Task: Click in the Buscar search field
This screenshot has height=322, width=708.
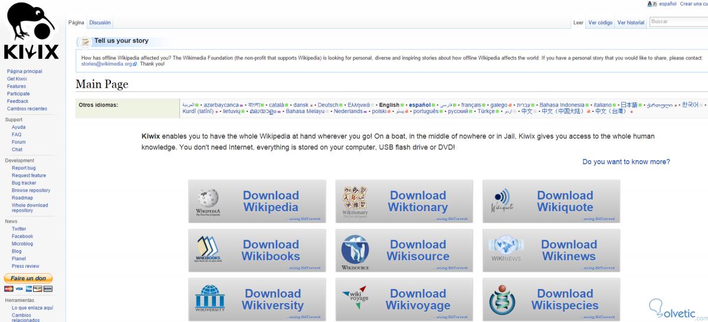Action: (678, 22)
